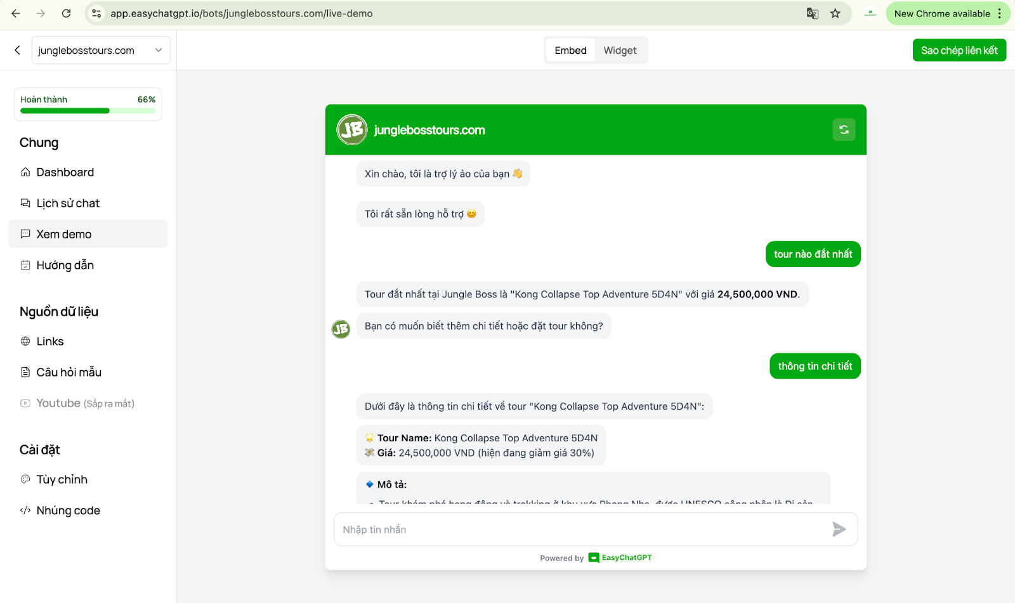Open Chrome three-dot menu
This screenshot has width=1015, height=603.
click(x=999, y=13)
